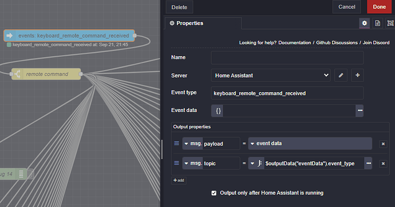The width and height of the screenshot is (395, 207).
Task: Click the Event type input field
Action: click(287, 93)
